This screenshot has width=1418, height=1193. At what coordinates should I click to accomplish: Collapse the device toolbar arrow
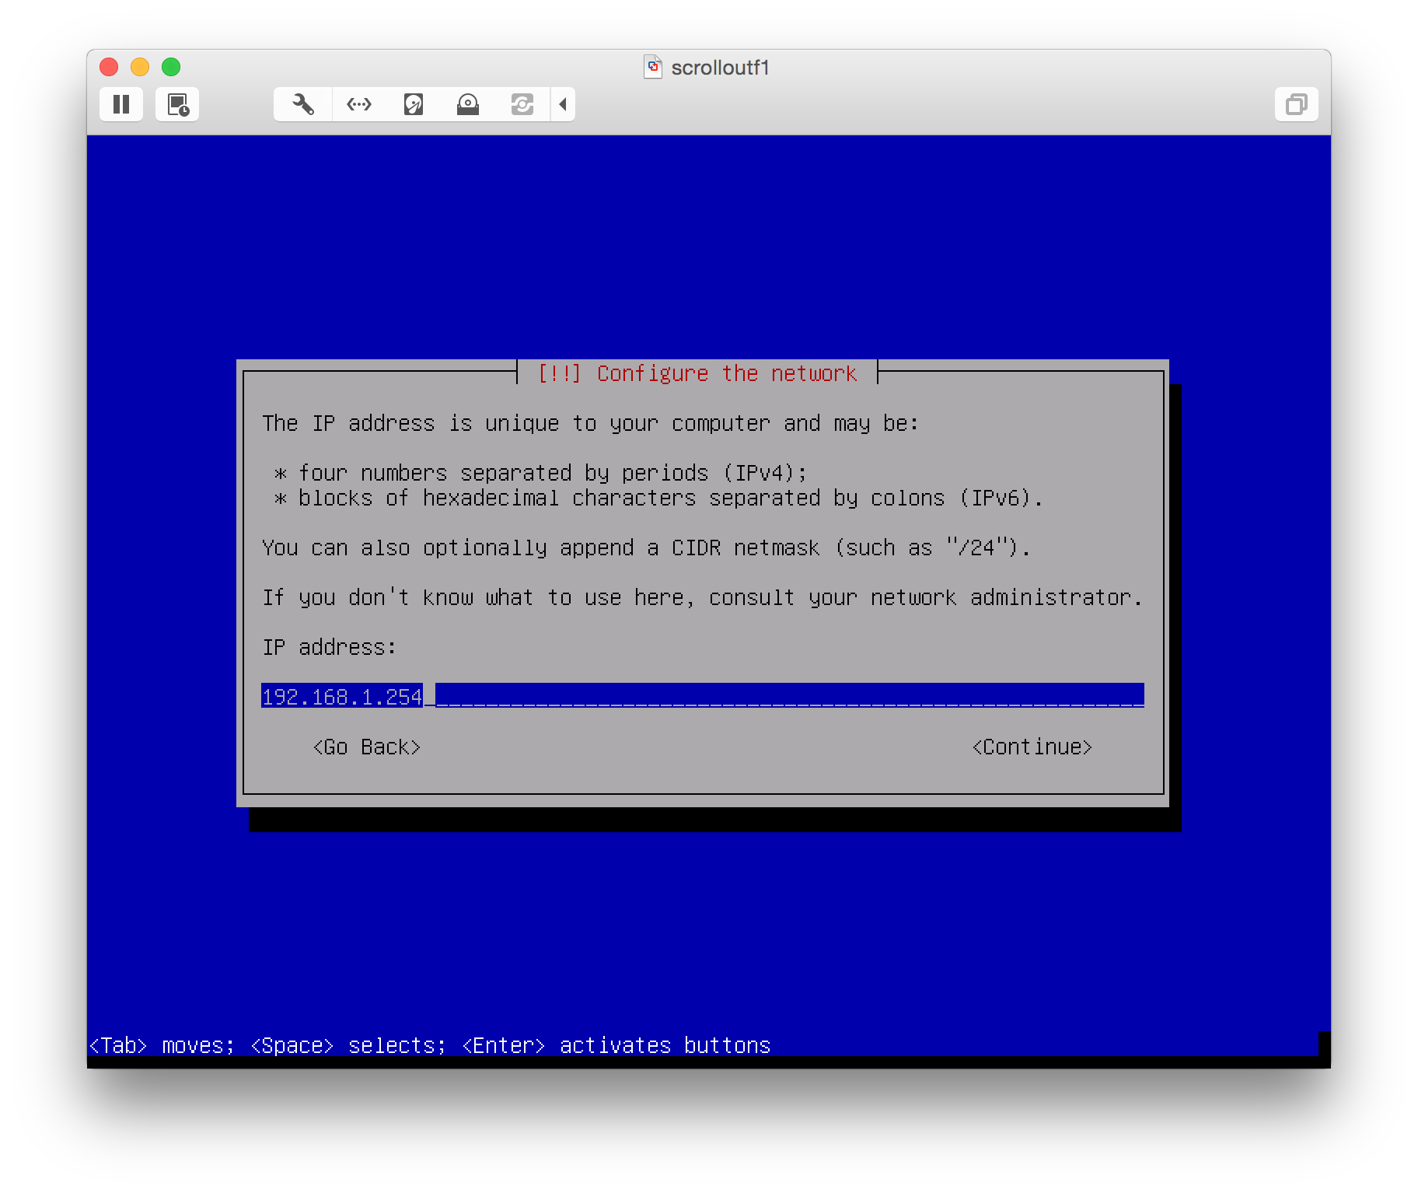[563, 104]
